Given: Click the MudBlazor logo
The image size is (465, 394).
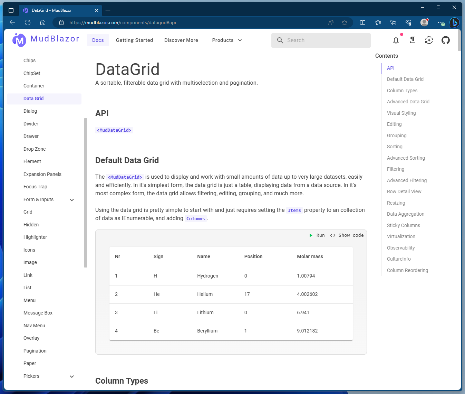Looking at the screenshot, I should point(20,40).
